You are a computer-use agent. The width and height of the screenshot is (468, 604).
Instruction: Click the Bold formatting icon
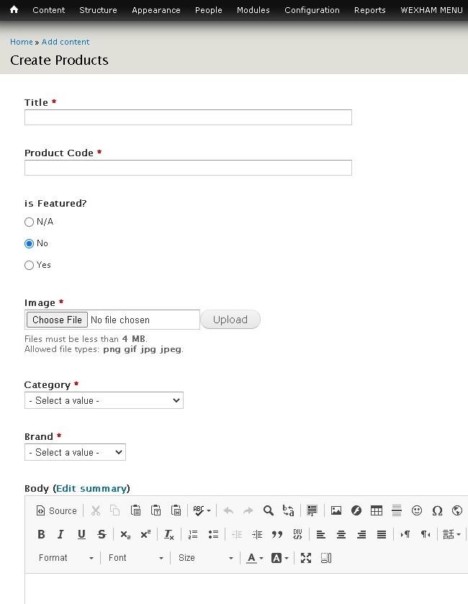click(41, 534)
